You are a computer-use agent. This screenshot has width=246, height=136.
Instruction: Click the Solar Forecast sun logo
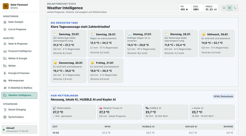coord(6,6)
